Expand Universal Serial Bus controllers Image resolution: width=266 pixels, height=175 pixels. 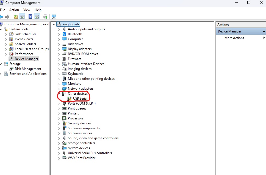59,153
